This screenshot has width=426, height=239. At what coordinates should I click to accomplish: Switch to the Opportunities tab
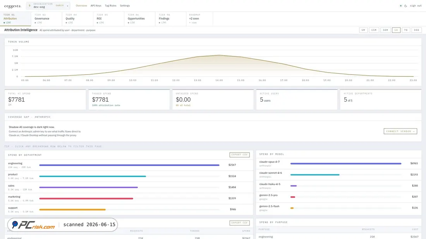point(140,19)
